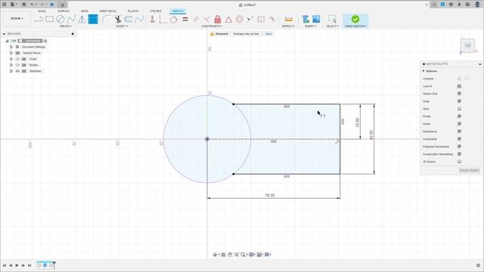Screen dimensions: 484x272
Task: Apply the Fix/Lock constraint padlock
Action: pyautogui.click(x=218, y=20)
